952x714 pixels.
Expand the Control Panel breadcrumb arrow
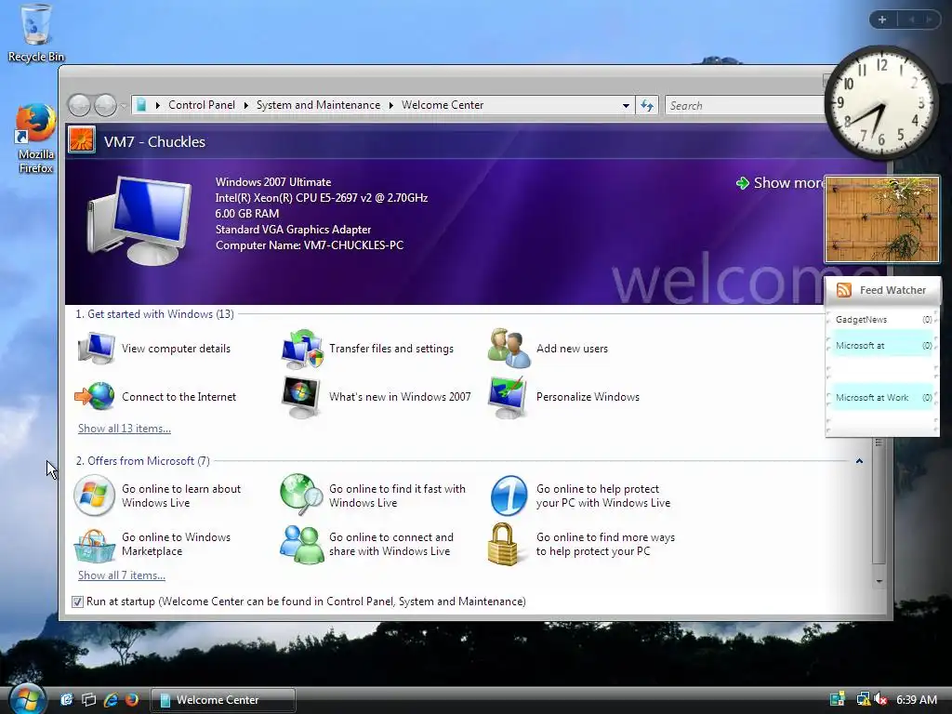pos(245,105)
